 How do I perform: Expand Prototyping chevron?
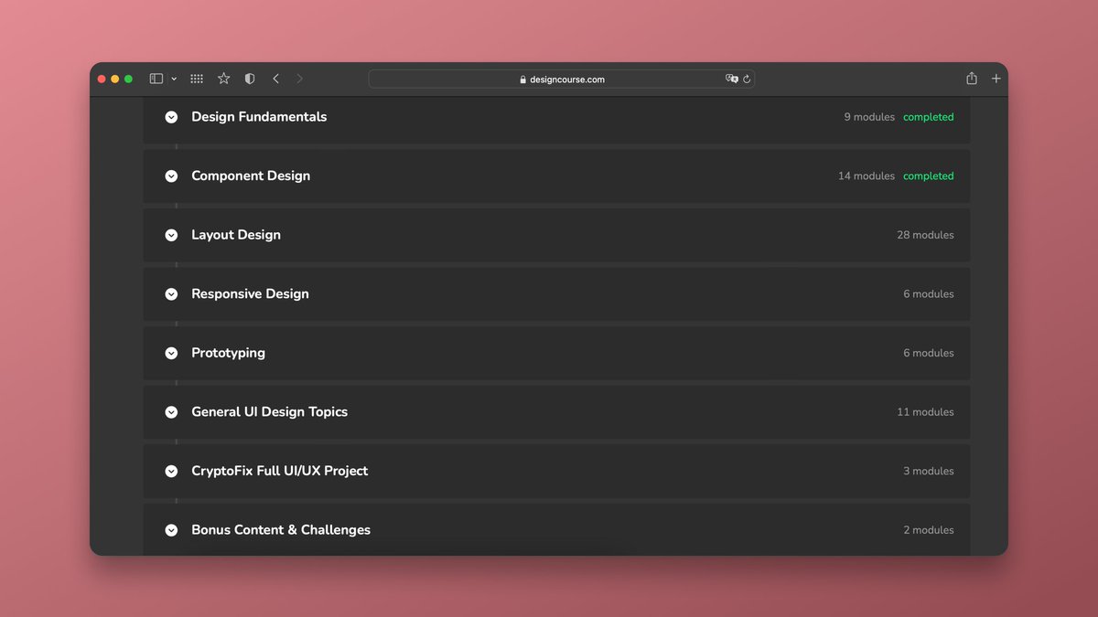[x=171, y=353]
